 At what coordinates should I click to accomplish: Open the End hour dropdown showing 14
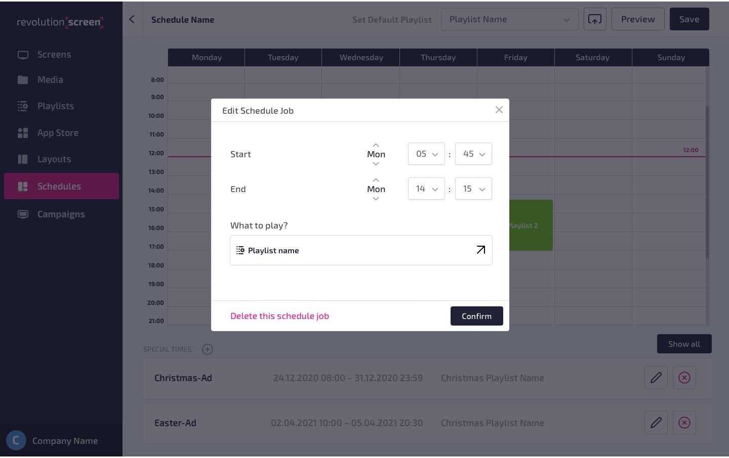click(x=426, y=189)
